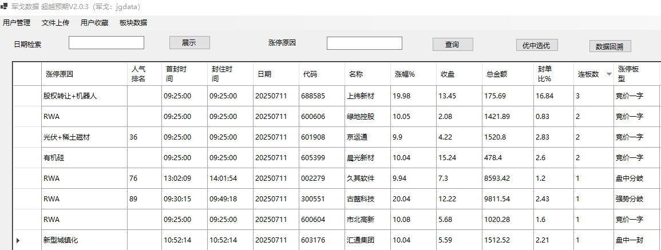661x250 pixels.
Task: Click the stock name 汇通集团
Action: point(367,240)
